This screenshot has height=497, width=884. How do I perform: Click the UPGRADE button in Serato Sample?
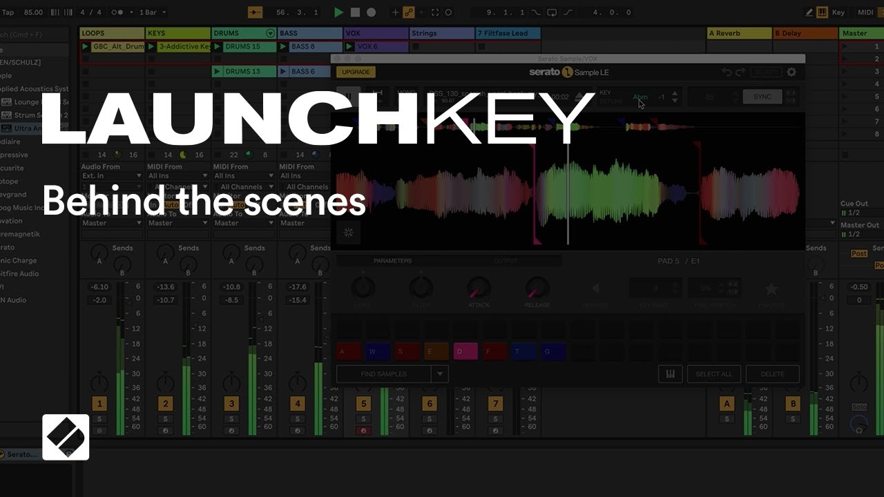click(356, 72)
